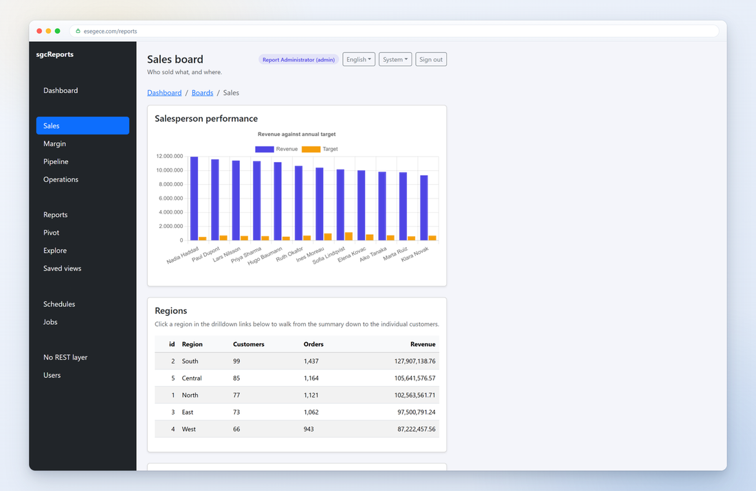
Task: Open the Explore page
Action: pyautogui.click(x=54, y=251)
